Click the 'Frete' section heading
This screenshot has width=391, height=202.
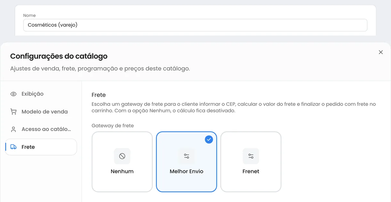coord(99,95)
